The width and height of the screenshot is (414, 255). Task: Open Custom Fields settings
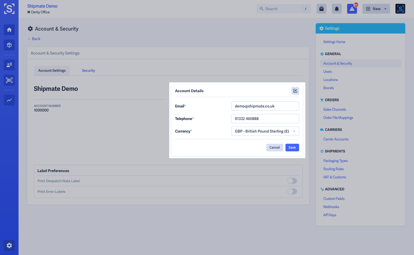coord(334,199)
